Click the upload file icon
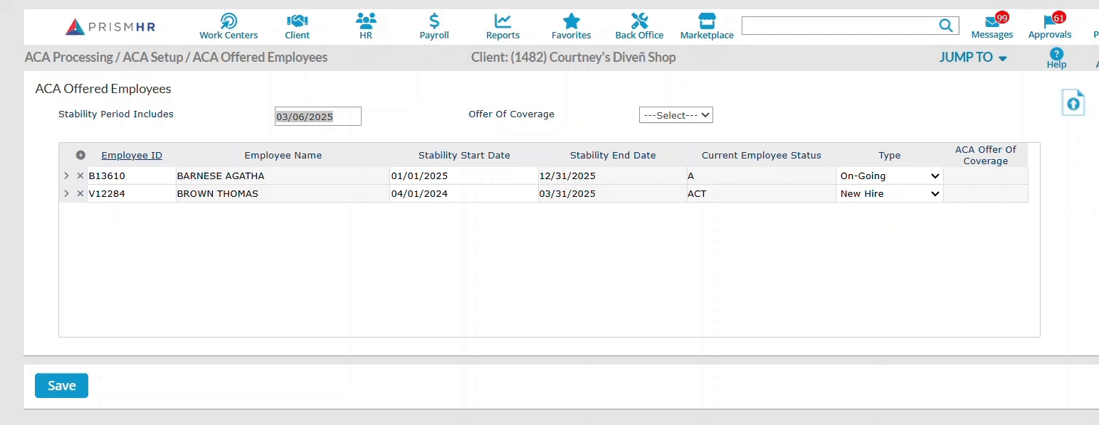Viewport: 1099px width, 425px height. pyautogui.click(x=1073, y=103)
